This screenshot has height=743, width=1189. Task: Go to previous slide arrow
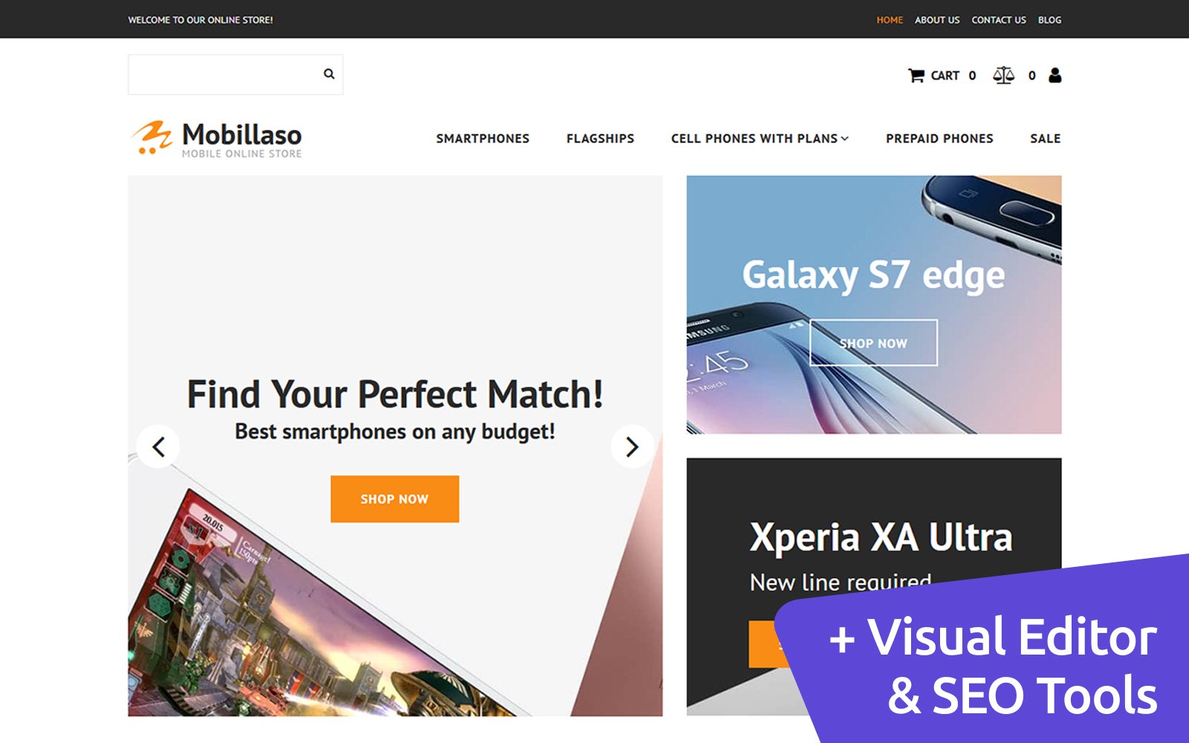158,447
